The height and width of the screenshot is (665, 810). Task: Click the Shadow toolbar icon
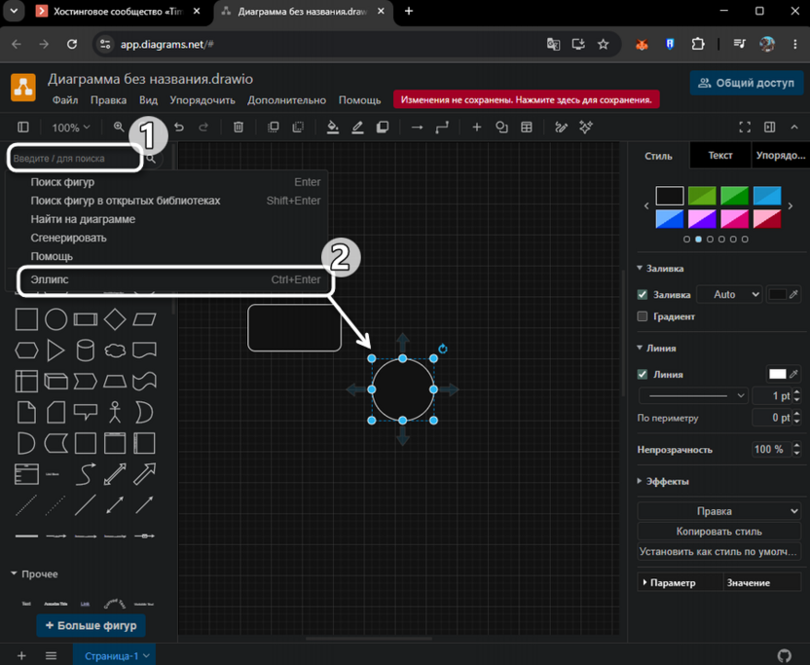point(383,128)
